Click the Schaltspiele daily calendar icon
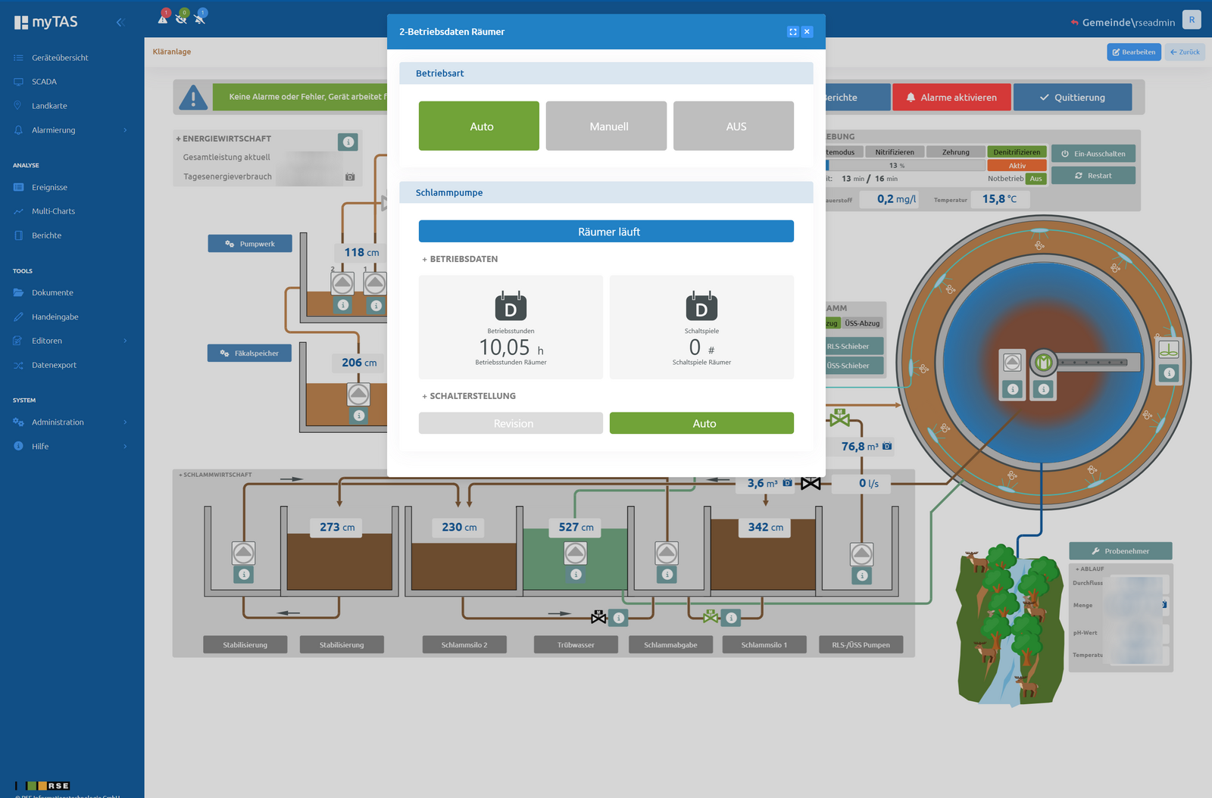1212x798 pixels. (x=701, y=306)
